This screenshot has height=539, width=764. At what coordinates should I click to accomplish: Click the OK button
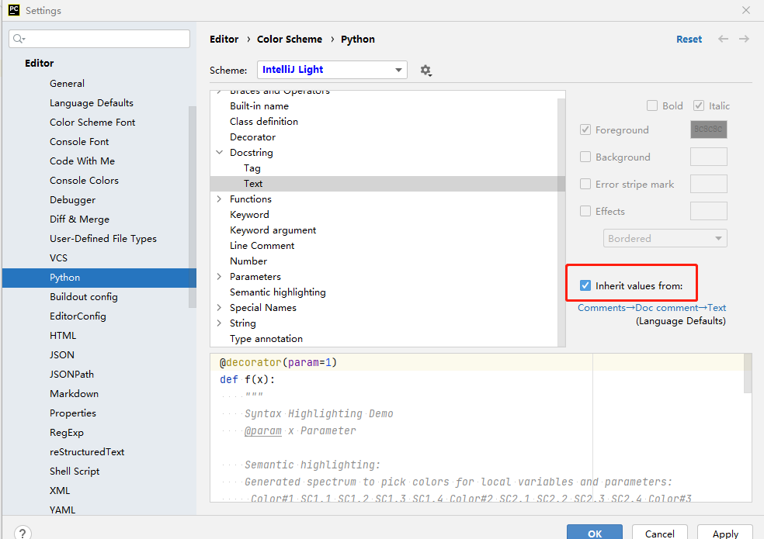coord(595,533)
